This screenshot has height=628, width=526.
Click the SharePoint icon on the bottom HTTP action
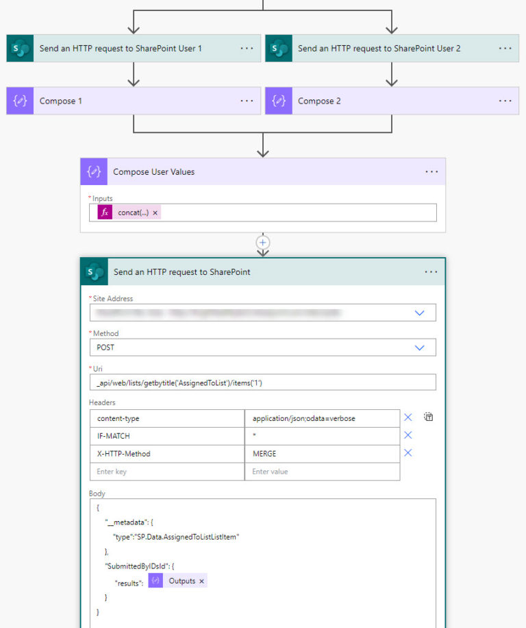pos(94,271)
